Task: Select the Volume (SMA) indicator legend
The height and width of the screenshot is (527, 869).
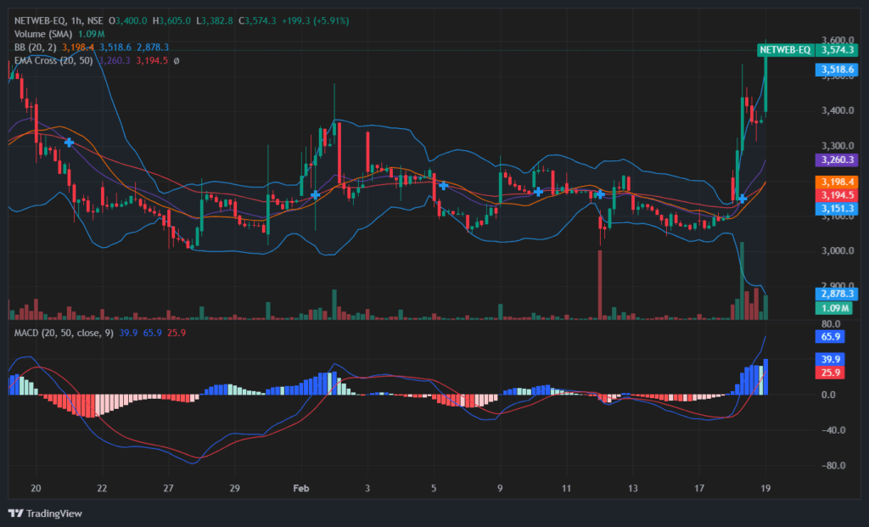Action: point(43,34)
